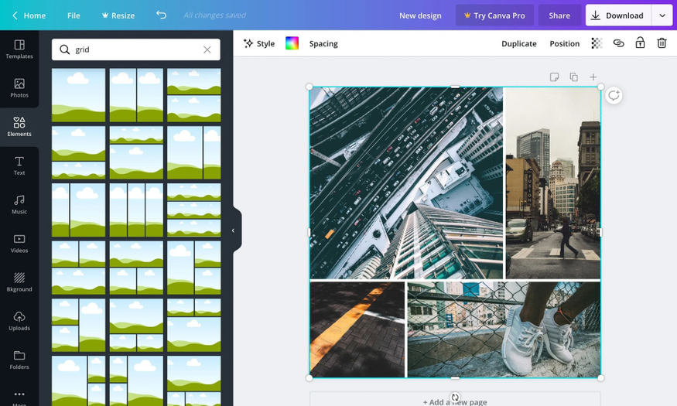
Task: Click Try Canva Pro
Action: pyautogui.click(x=494, y=15)
